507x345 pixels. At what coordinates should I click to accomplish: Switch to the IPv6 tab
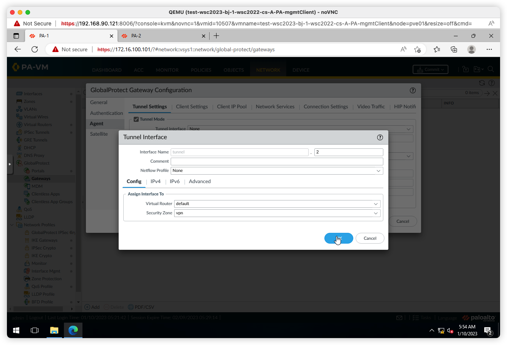click(x=175, y=181)
